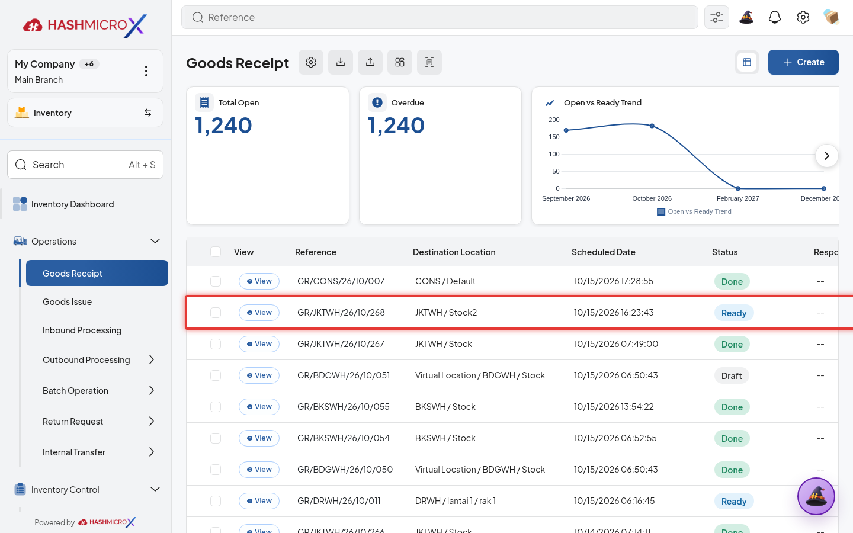853x533 pixels.
Task: Show the next chart card with the arrow
Action: pos(826,156)
